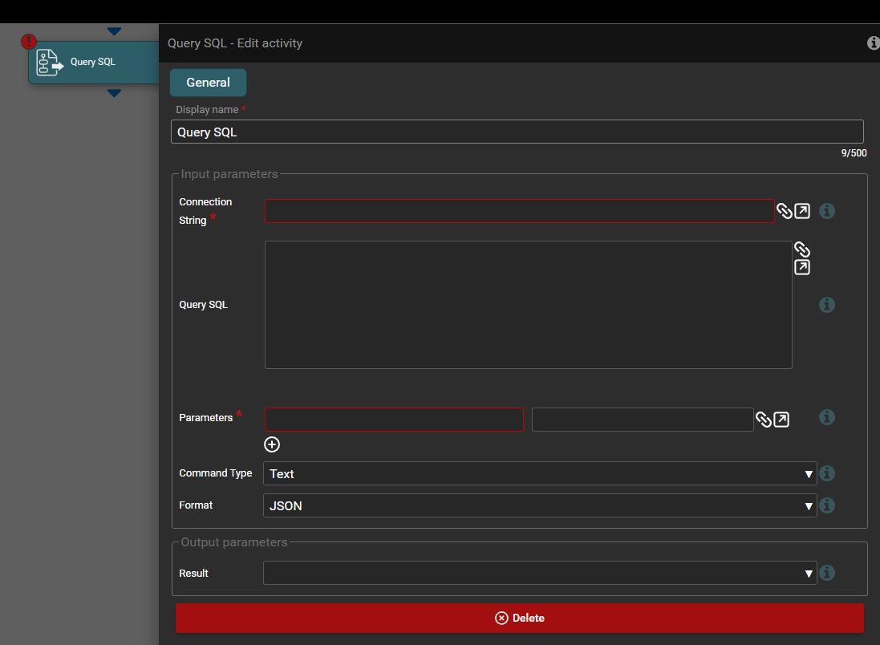880x645 pixels.
Task: Select the Query SQL activity node
Action: tap(93, 63)
